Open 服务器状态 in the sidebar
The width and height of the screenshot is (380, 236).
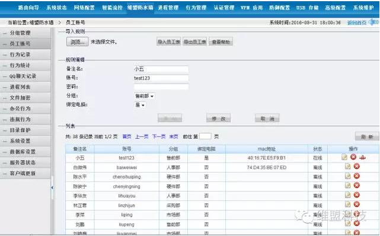coord(25,162)
